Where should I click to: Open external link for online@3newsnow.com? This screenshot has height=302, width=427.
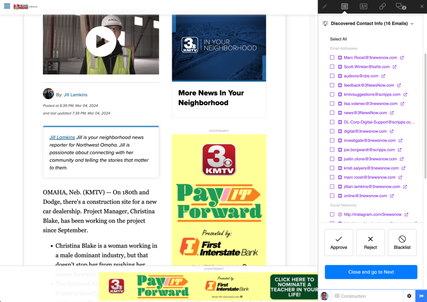point(392,196)
